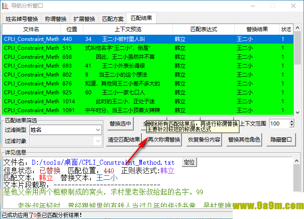This screenshot has width=304, height=219.
Task: Click the 王二小 replacement text in details
Action: 107,178
